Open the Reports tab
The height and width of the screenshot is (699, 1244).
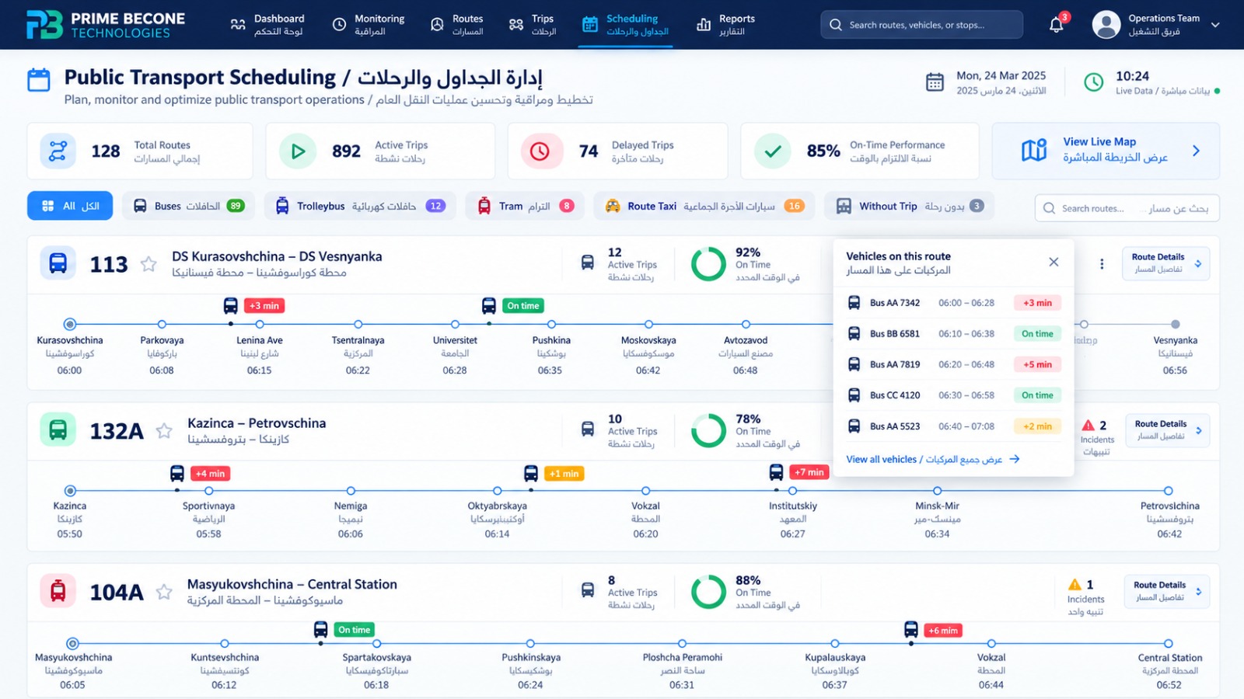(x=726, y=25)
